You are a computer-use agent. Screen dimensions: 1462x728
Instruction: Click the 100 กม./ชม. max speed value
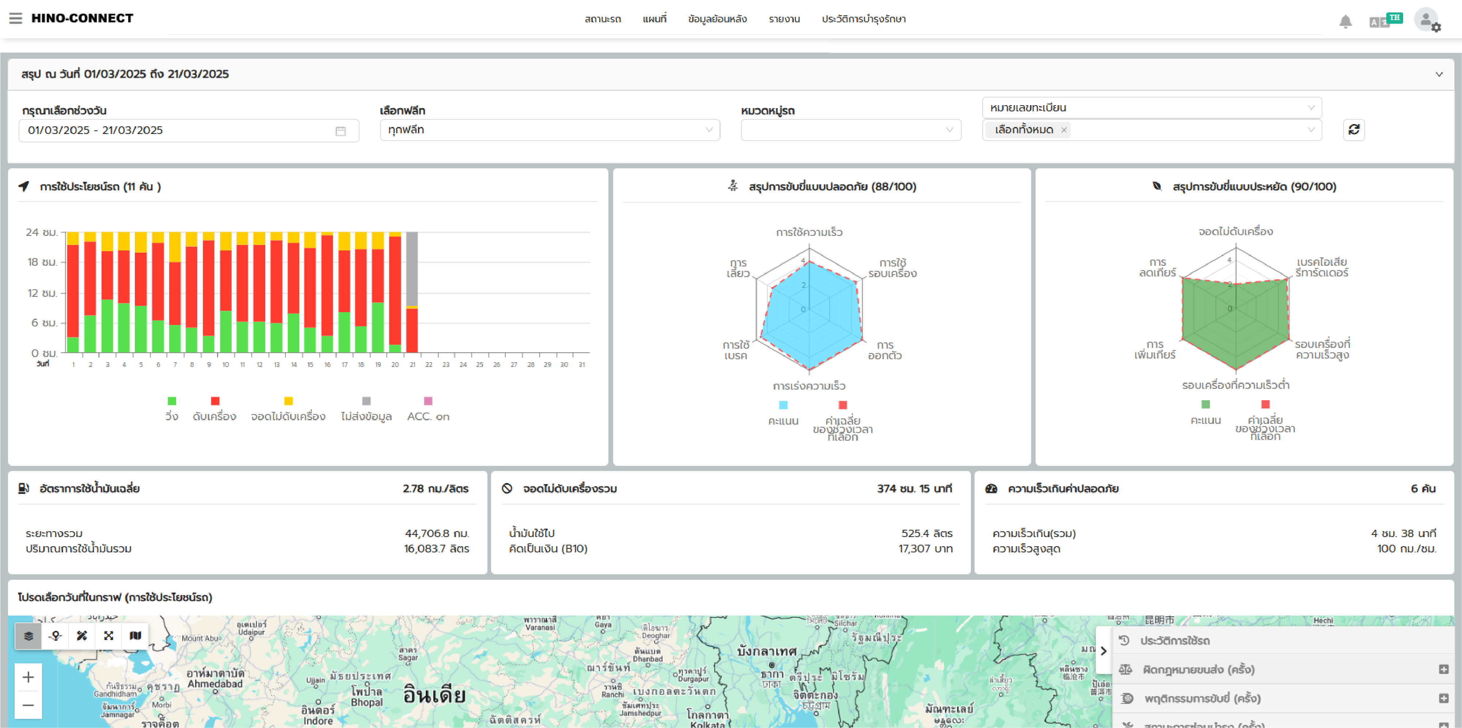click(x=1406, y=549)
